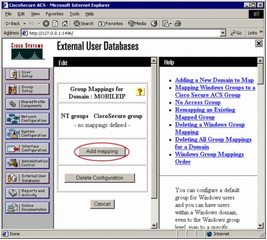Image resolution: width=267 pixels, height=240 pixels.
Task: Open Group Setup in the sidebar
Action: pyautogui.click(x=27, y=89)
